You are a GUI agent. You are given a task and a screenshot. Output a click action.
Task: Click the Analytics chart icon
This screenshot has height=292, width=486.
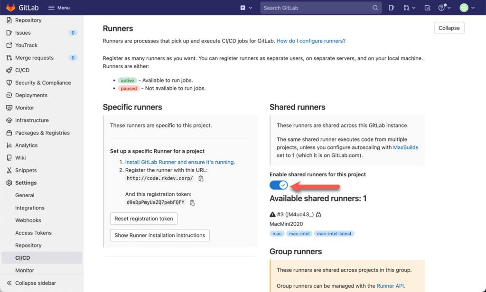(x=9, y=145)
